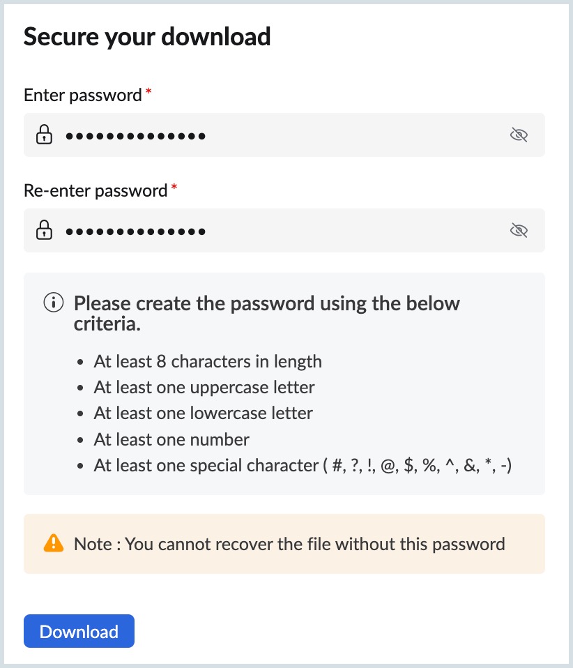This screenshot has height=668, width=573.
Task: Click the "Secure your download" heading
Action: pyautogui.click(x=147, y=37)
